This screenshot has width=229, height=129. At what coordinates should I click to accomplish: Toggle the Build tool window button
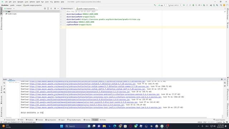tap(95, 120)
